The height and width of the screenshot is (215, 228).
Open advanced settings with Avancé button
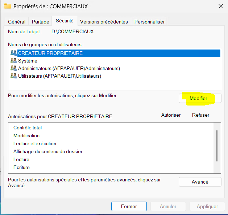click(x=200, y=182)
